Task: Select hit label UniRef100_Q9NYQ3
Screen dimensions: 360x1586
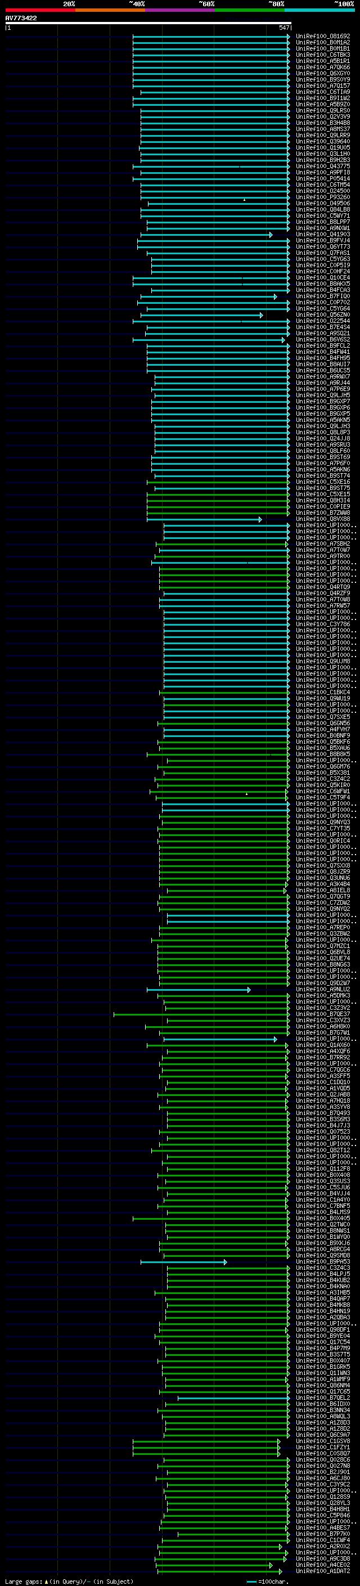Action: (323, 822)
